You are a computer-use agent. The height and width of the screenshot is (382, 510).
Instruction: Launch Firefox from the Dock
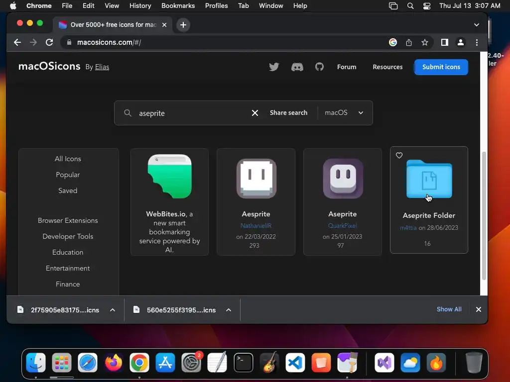pyautogui.click(x=113, y=363)
